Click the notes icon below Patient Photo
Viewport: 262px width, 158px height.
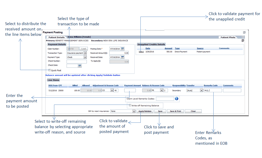click(243, 41)
